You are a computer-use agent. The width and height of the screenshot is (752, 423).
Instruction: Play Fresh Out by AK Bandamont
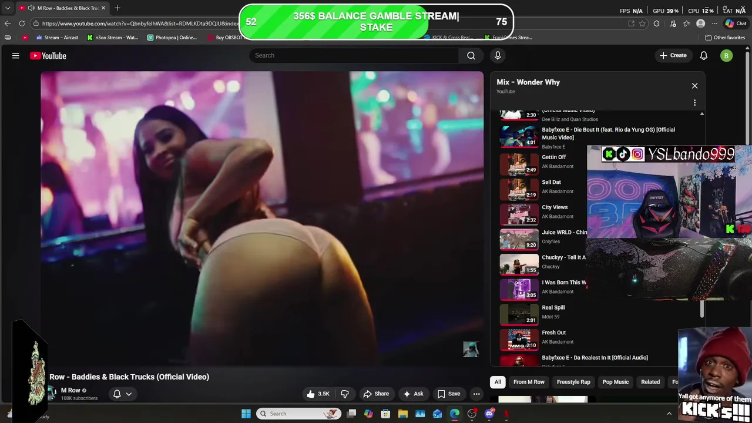(x=553, y=333)
